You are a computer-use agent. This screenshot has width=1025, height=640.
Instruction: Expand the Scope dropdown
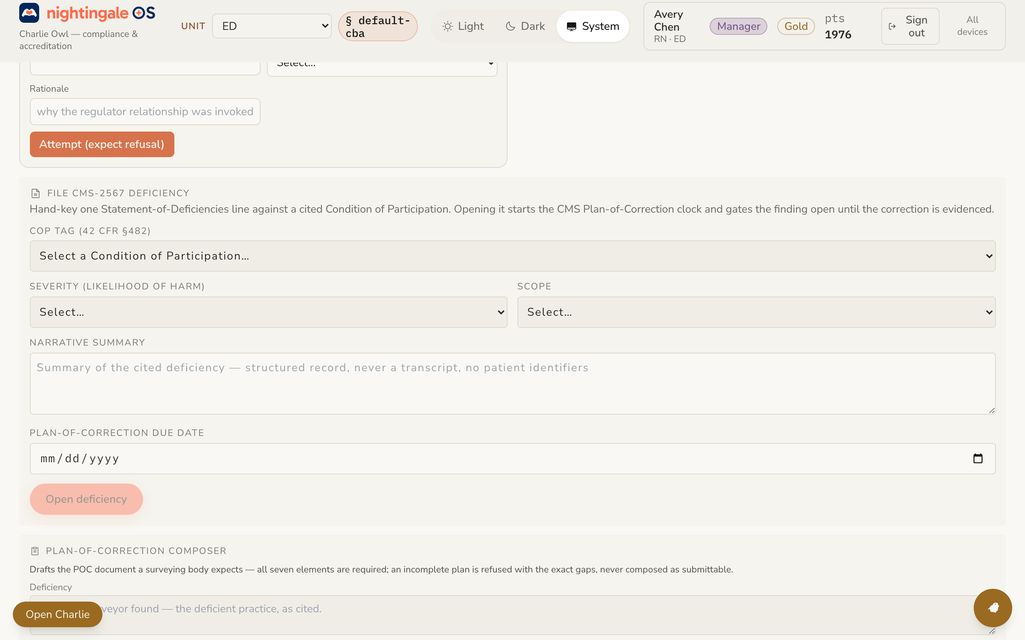click(x=756, y=313)
